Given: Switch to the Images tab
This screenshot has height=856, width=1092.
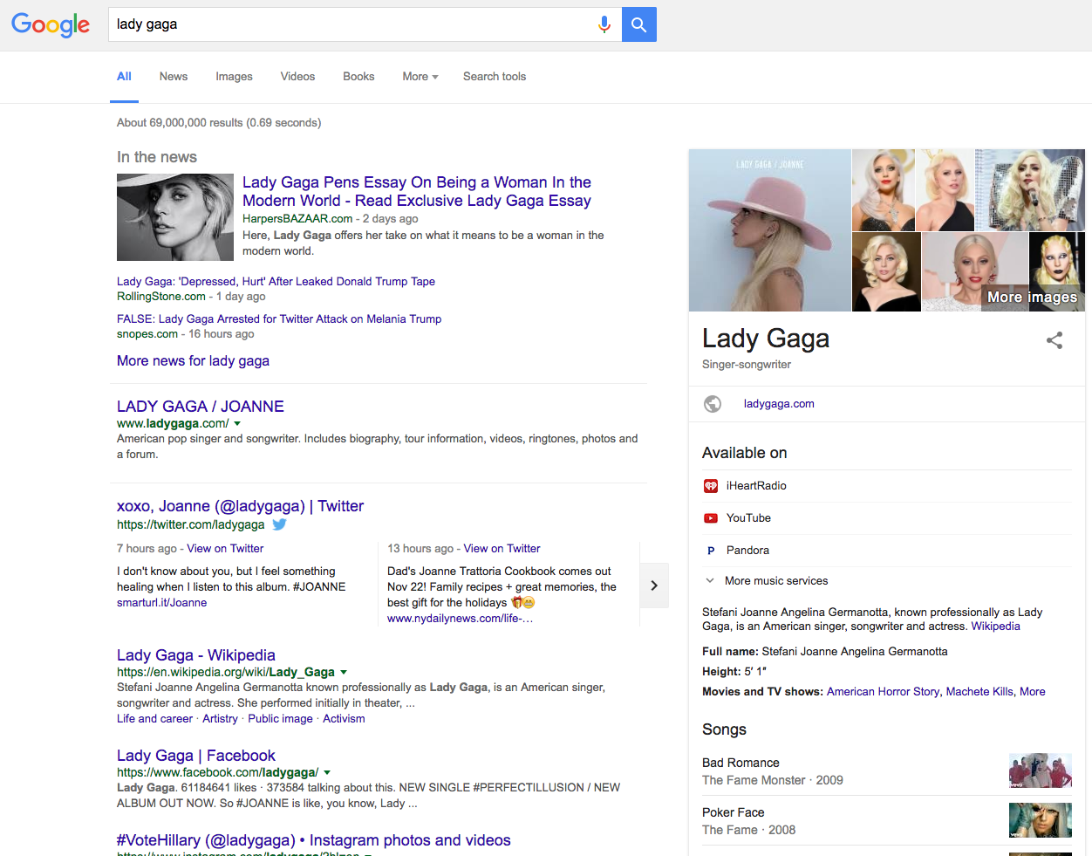Looking at the screenshot, I should click(x=234, y=77).
